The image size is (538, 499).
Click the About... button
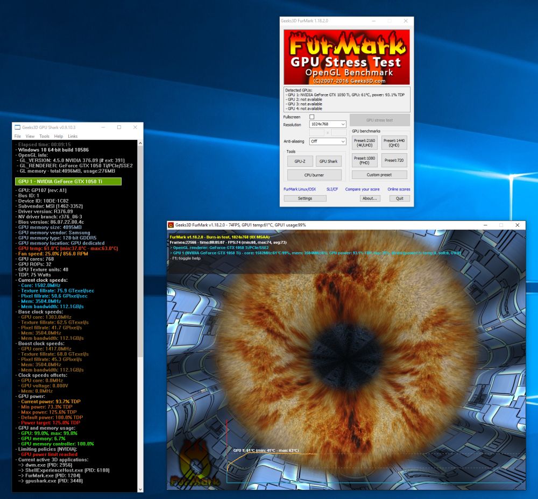pyautogui.click(x=370, y=198)
